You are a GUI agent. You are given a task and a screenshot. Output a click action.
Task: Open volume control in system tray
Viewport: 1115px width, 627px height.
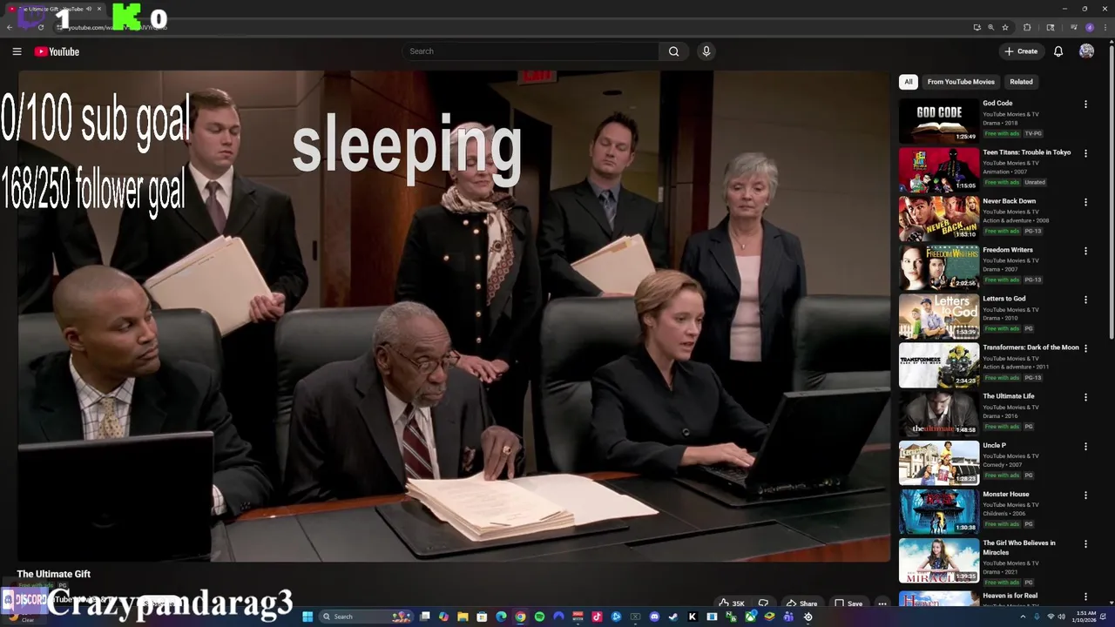coord(1061,617)
